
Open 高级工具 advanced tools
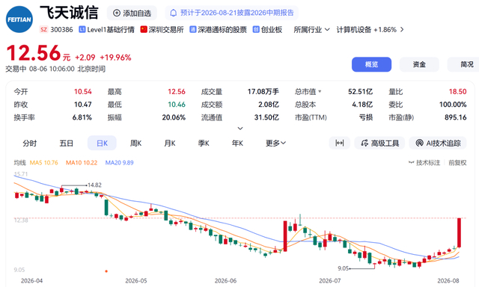(x=379, y=143)
